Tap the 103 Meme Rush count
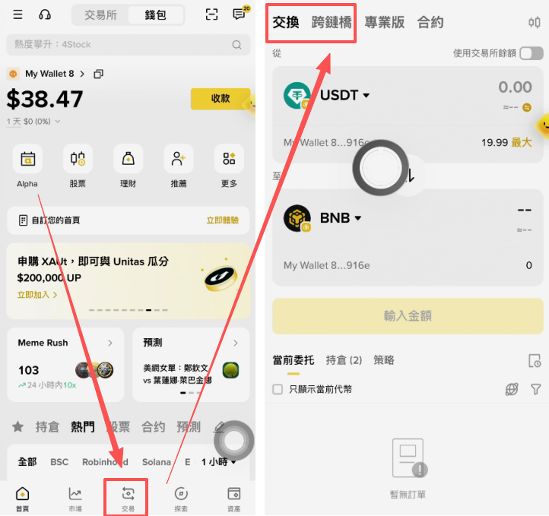 [29, 370]
